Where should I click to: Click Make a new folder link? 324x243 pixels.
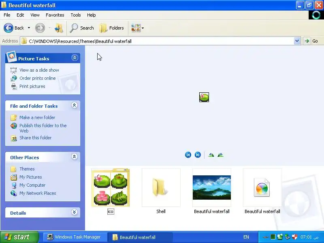[x=37, y=117]
